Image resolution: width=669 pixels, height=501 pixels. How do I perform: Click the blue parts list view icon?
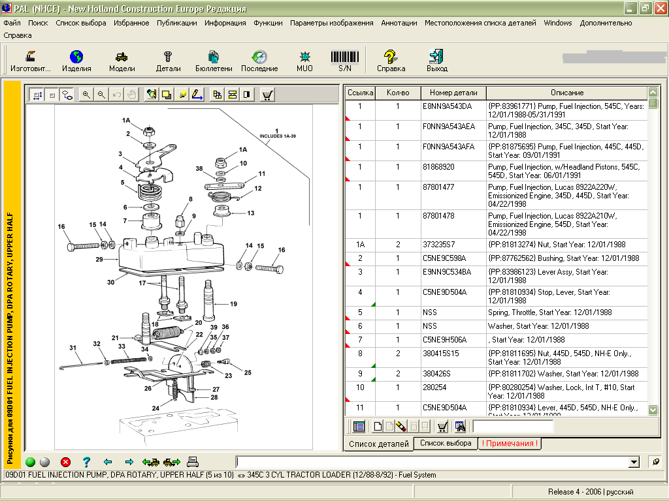(359, 426)
